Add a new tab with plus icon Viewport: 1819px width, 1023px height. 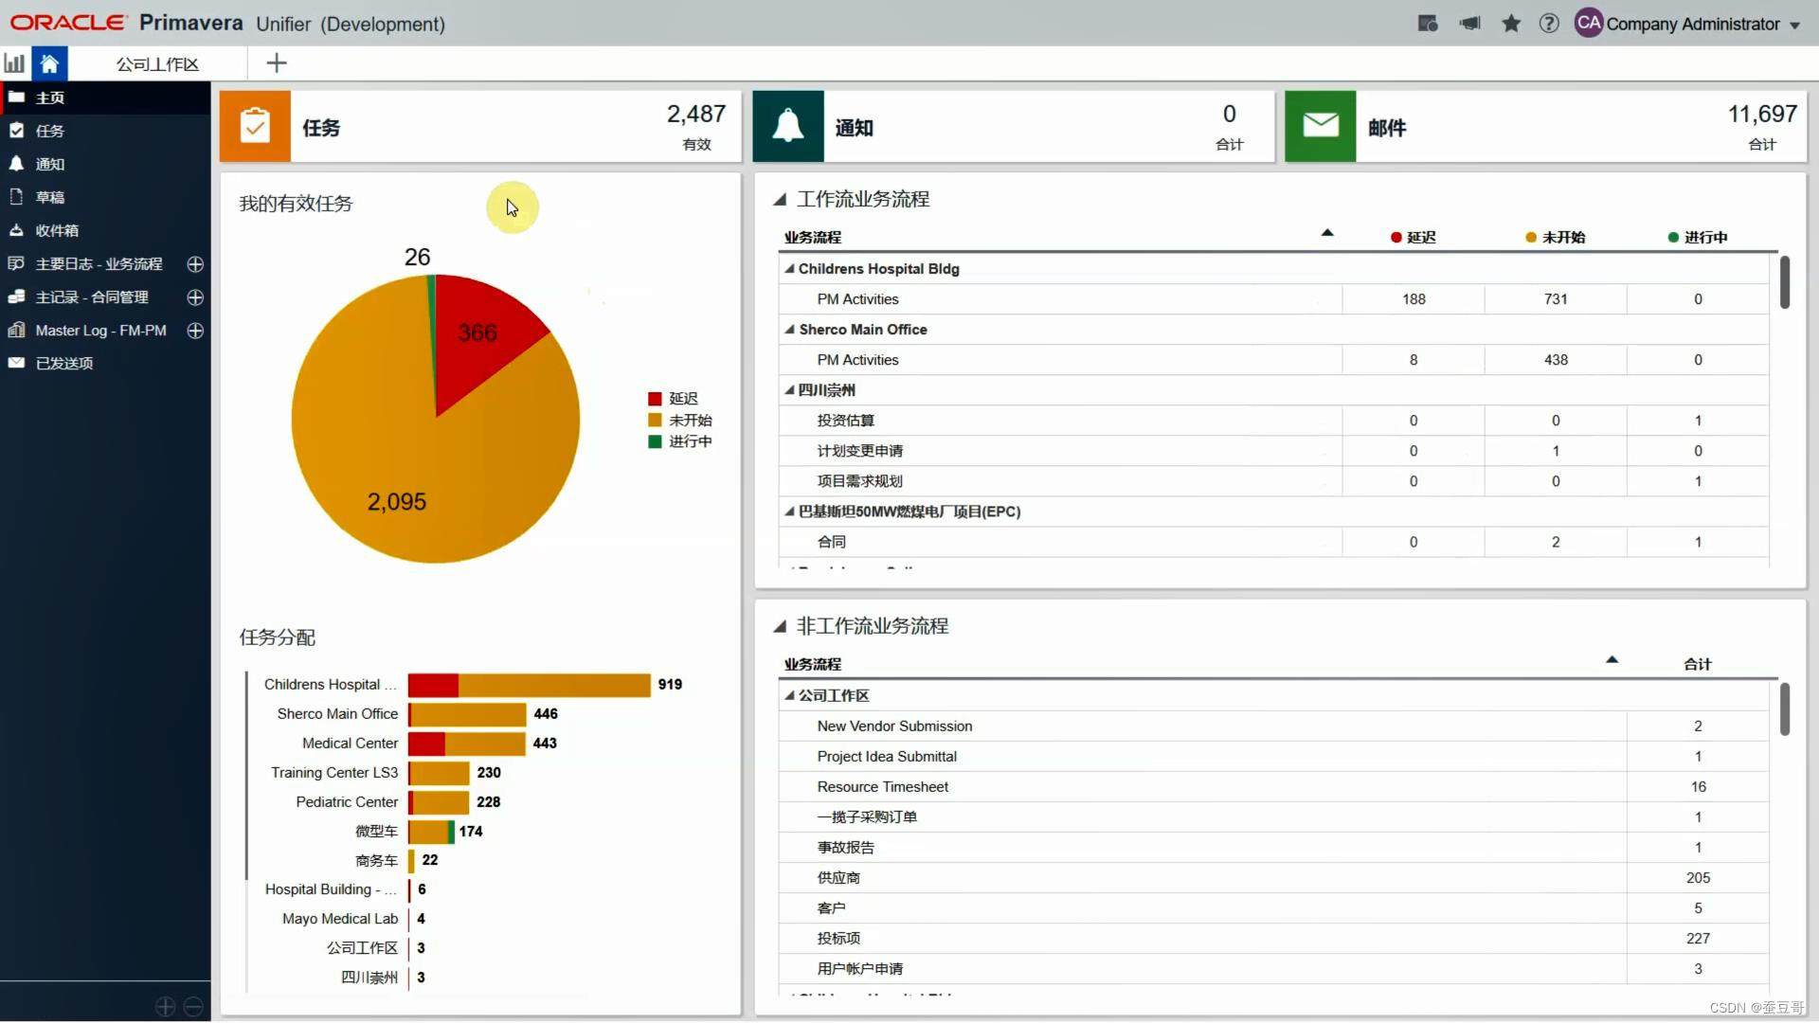click(x=276, y=63)
